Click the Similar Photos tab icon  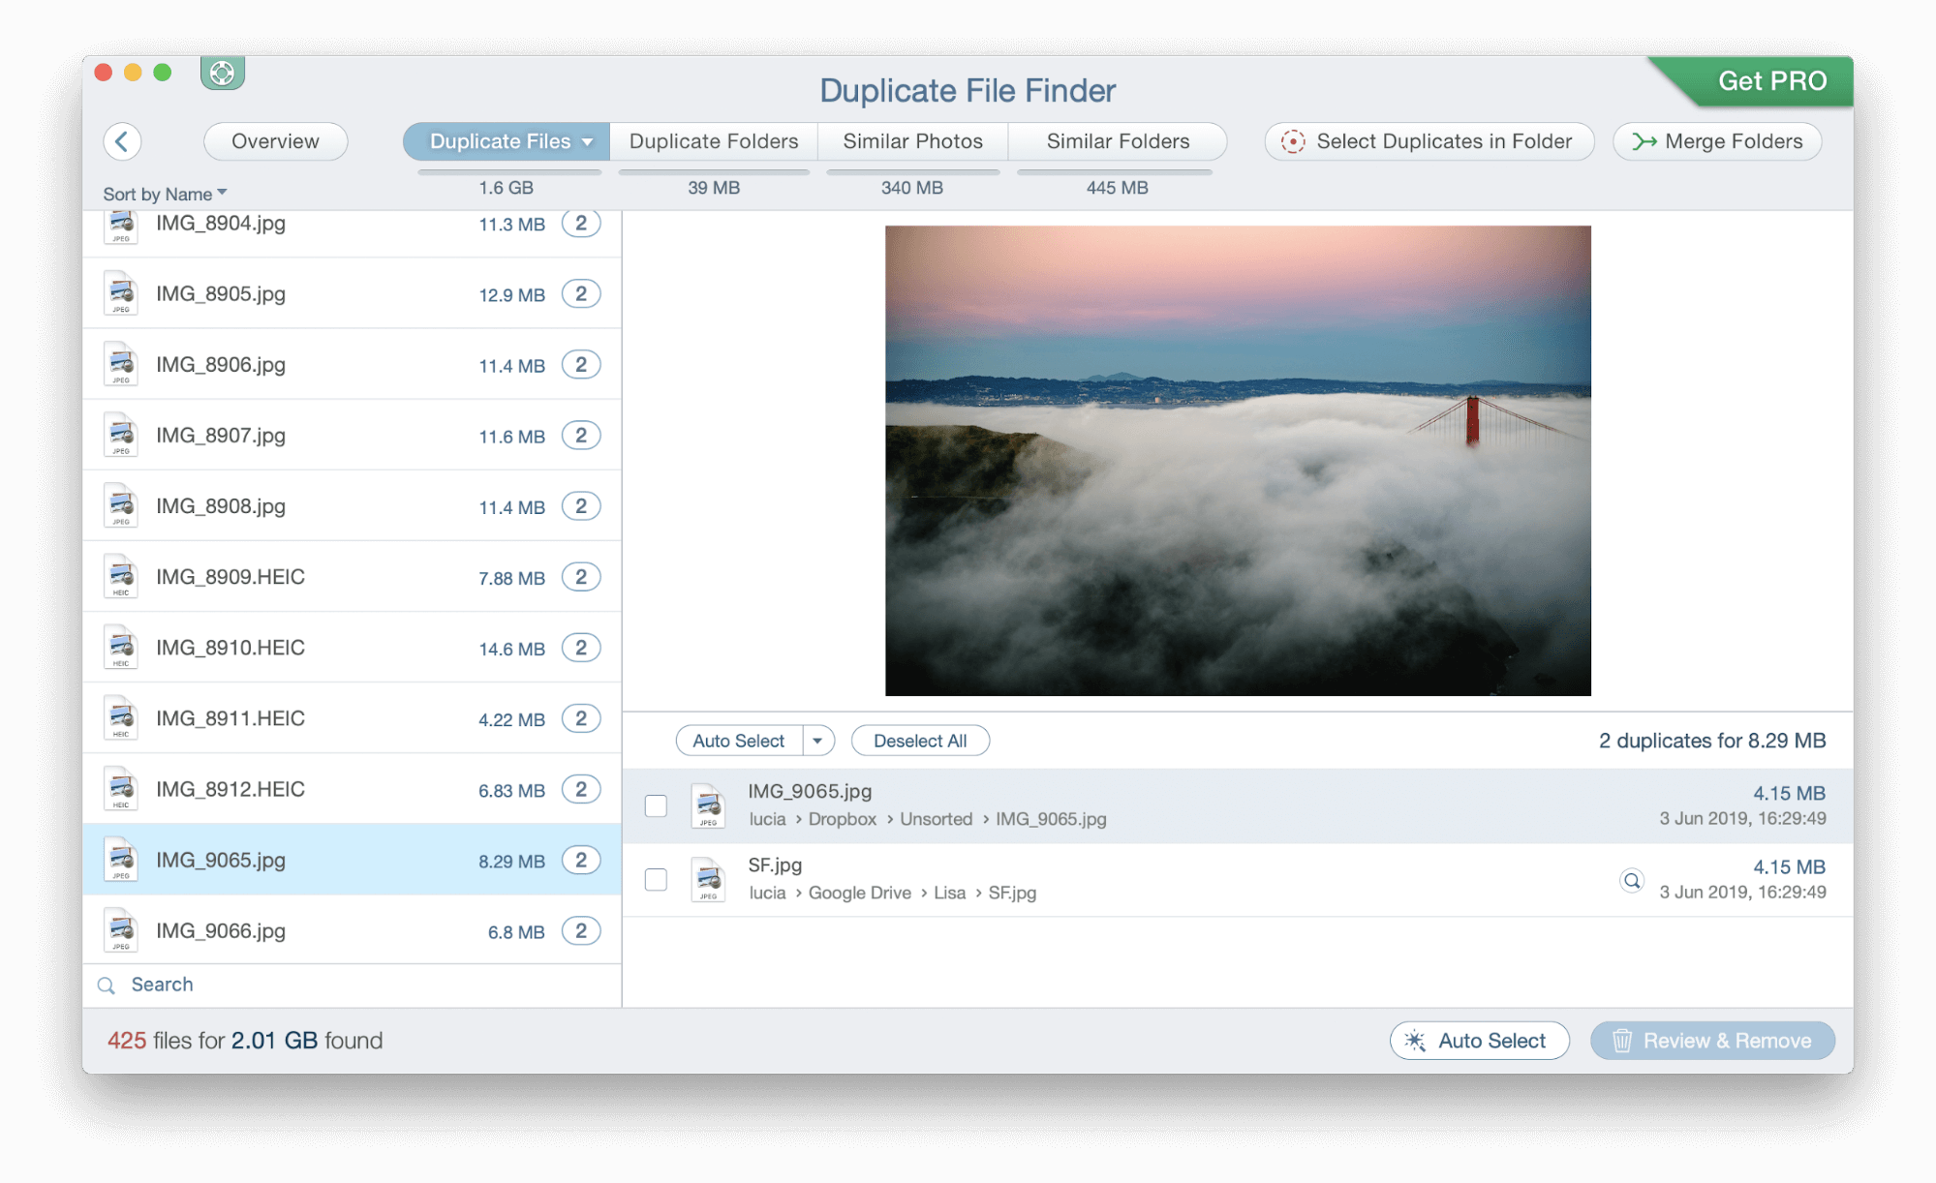(x=912, y=138)
